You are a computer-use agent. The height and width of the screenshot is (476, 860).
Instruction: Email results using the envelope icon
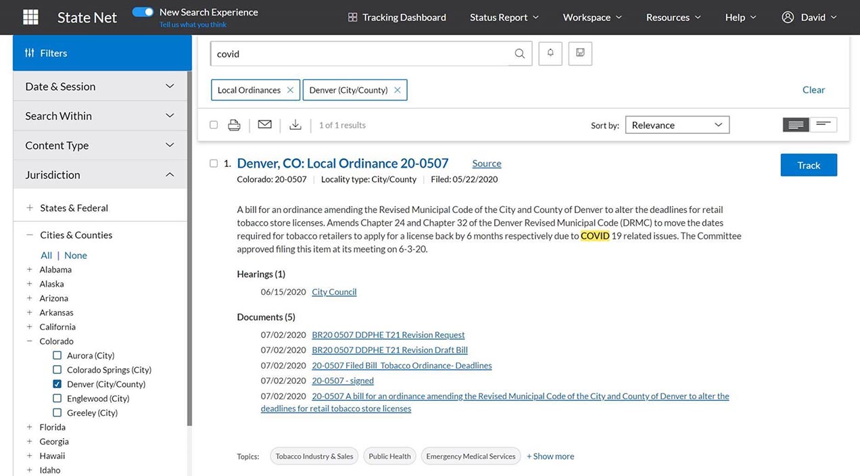click(x=264, y=124)
